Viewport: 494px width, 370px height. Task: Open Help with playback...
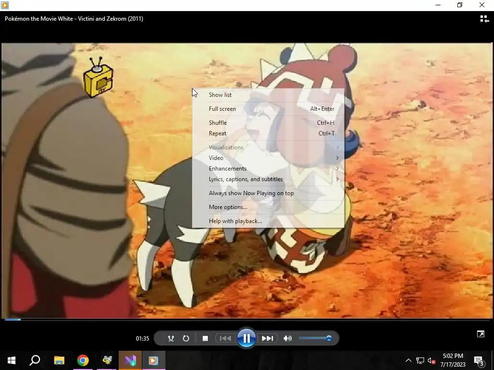[x=268, y=221]
